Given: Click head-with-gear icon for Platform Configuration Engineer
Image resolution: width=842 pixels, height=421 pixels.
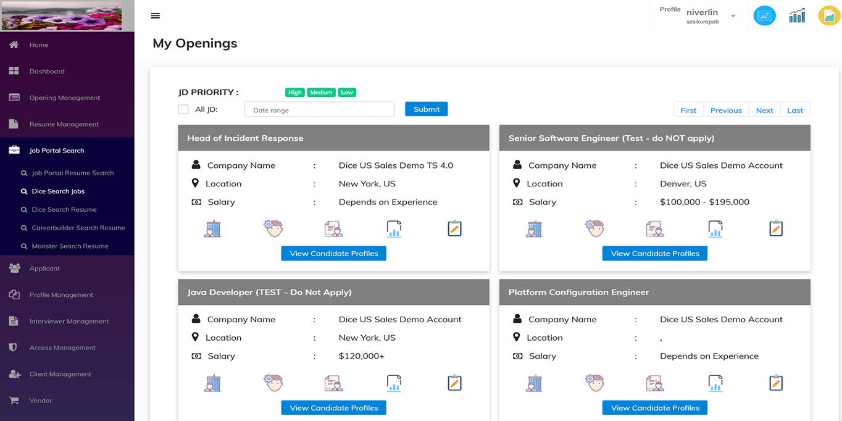Looking at the screenshot, I should coord(594,383).
